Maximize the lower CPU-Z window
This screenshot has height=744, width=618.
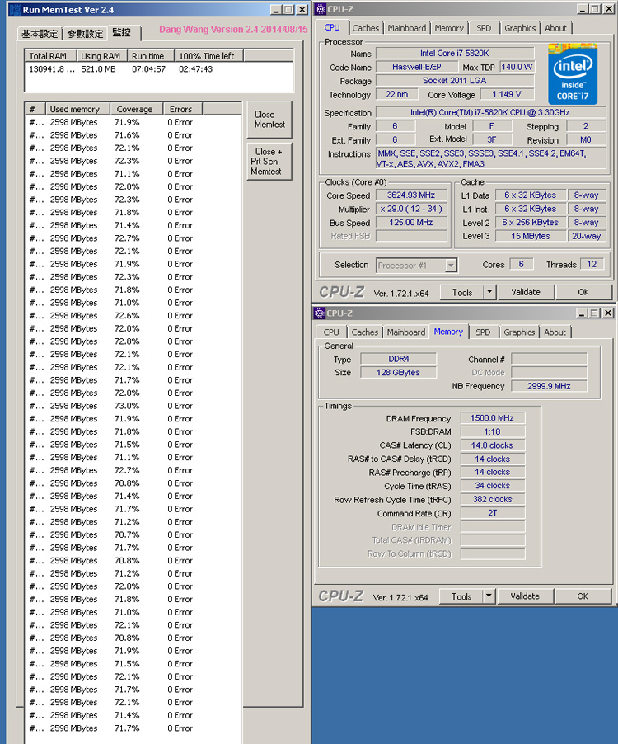click(594, 313)
